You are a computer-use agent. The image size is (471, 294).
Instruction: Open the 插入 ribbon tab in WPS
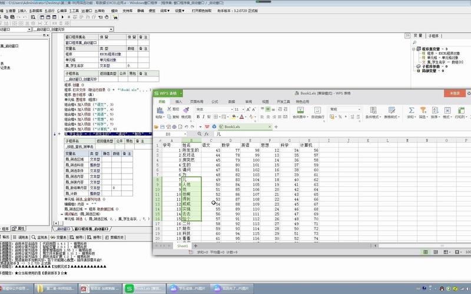pyautogui.click(x=179, y=102)
